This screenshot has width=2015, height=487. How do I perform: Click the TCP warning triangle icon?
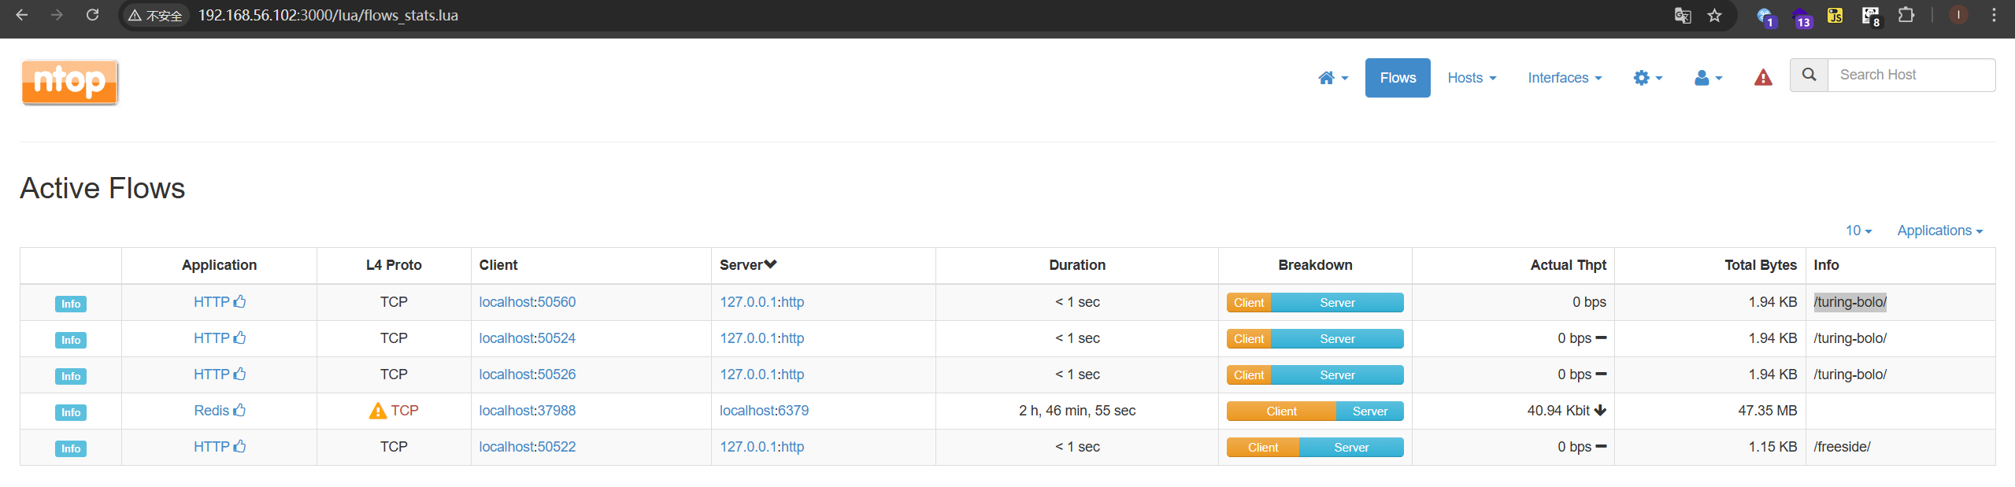tap(377, 411)
